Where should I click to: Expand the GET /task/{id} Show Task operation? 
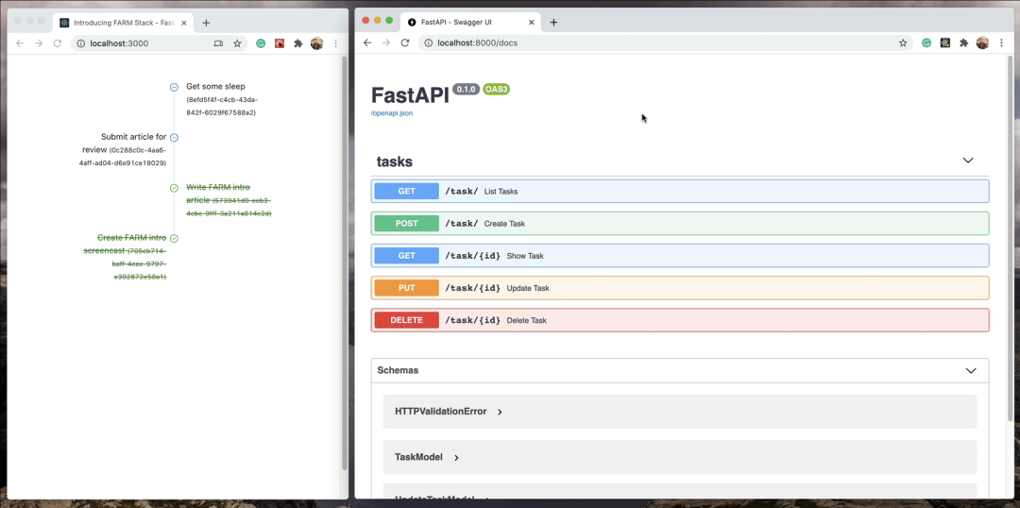click(x=680, y=256)
